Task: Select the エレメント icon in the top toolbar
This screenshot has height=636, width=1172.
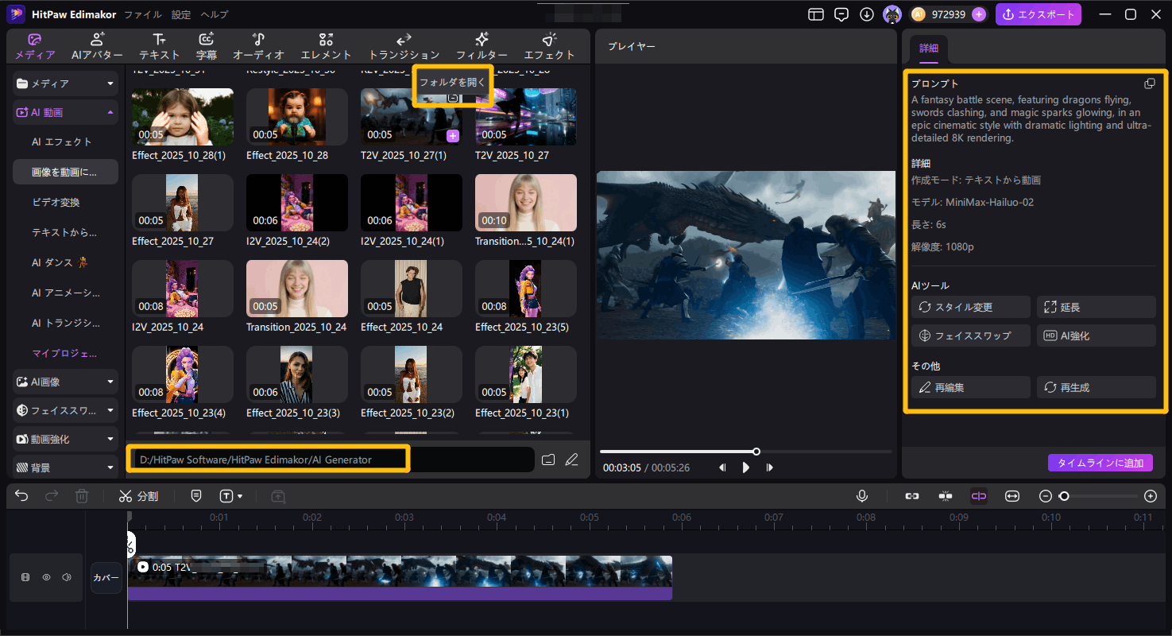Action: (x=326, y=45)
